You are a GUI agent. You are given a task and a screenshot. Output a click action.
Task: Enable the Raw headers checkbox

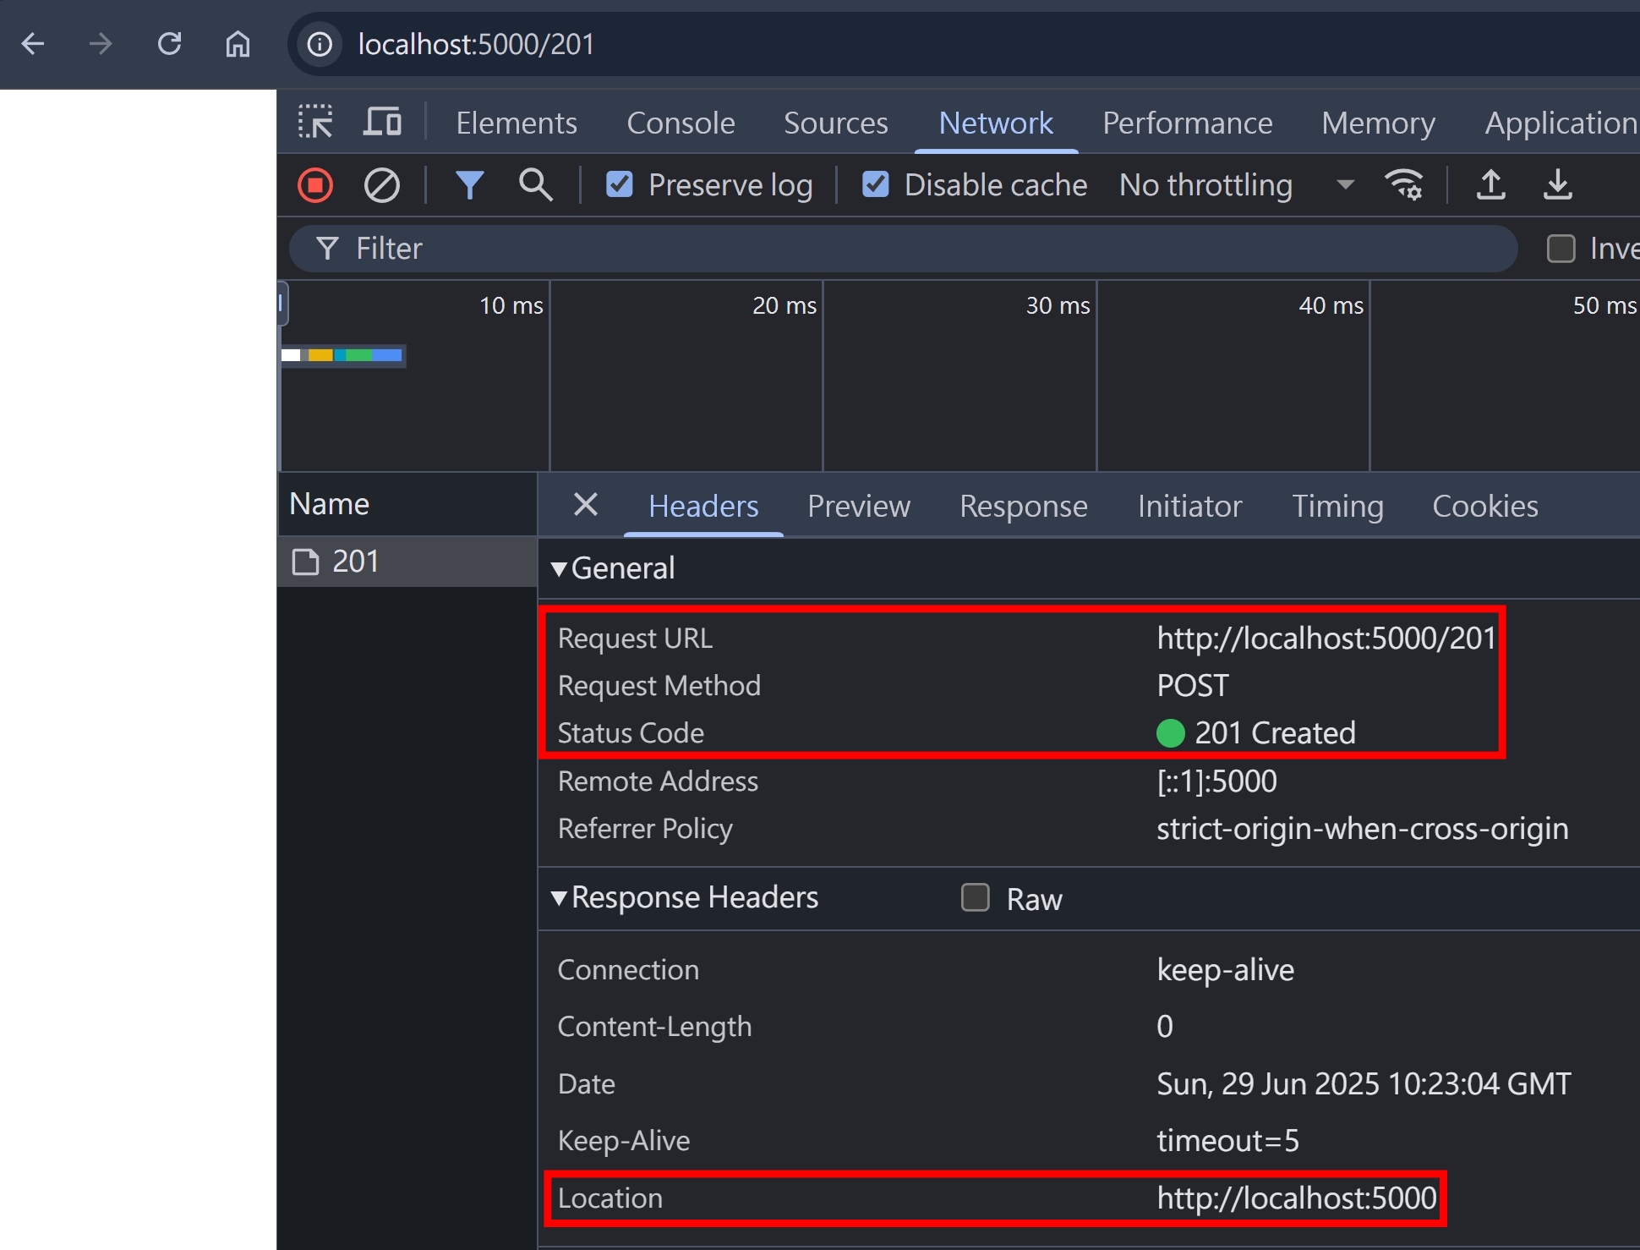976,897
